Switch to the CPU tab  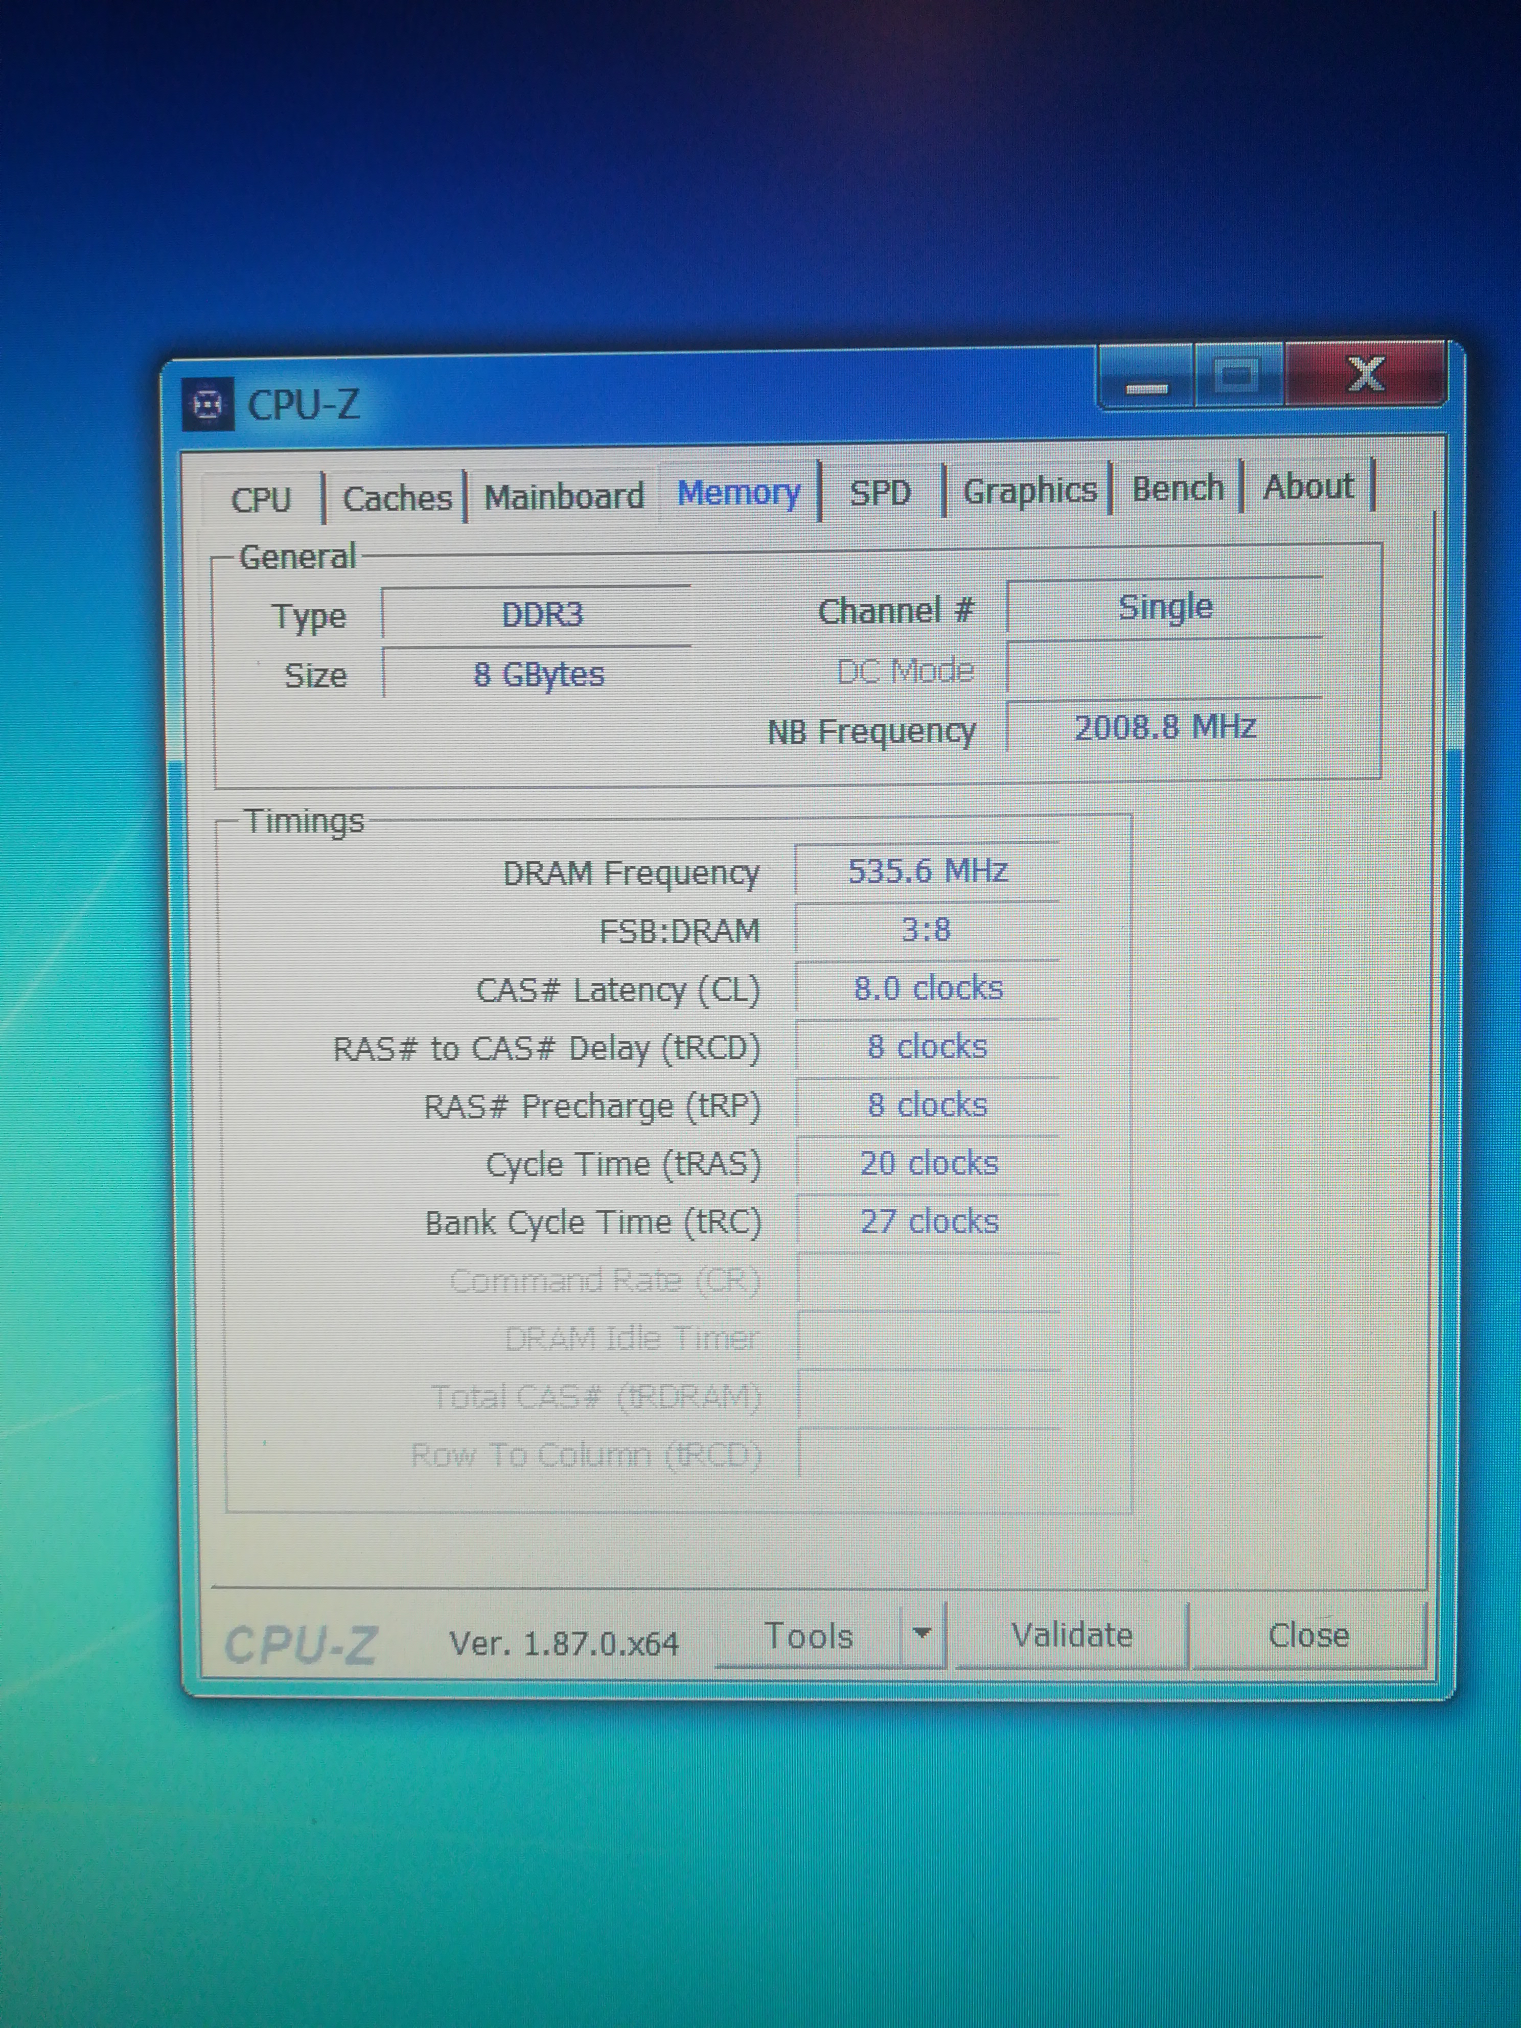coord(260,500)
